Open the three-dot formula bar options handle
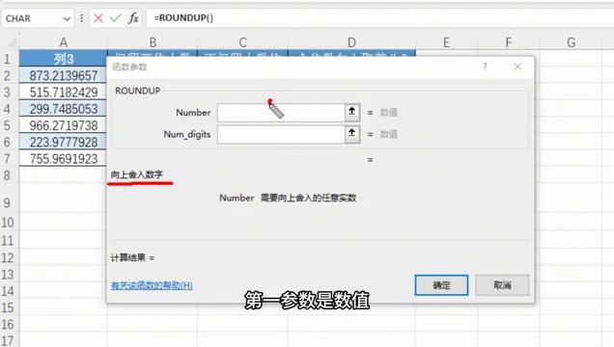614x347 pixels. tap(81, 18)
